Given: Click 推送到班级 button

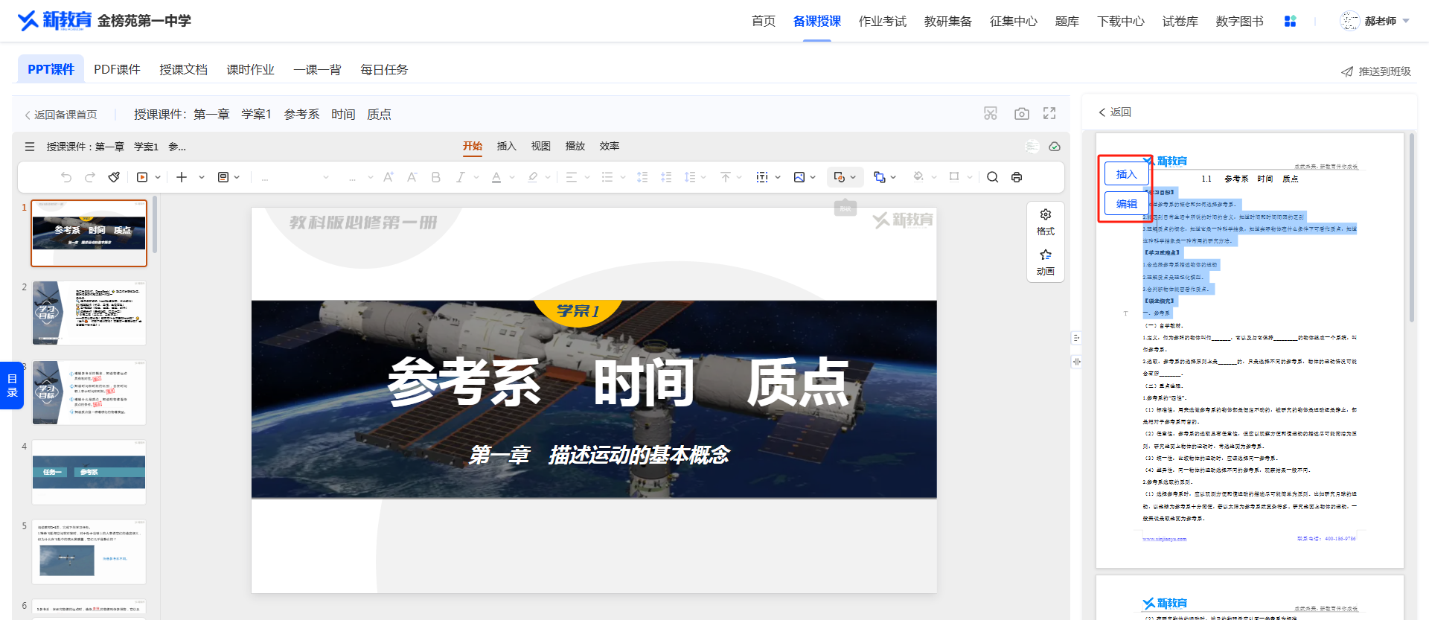Looking at the screenshot, I should (x=1375, y=71).
